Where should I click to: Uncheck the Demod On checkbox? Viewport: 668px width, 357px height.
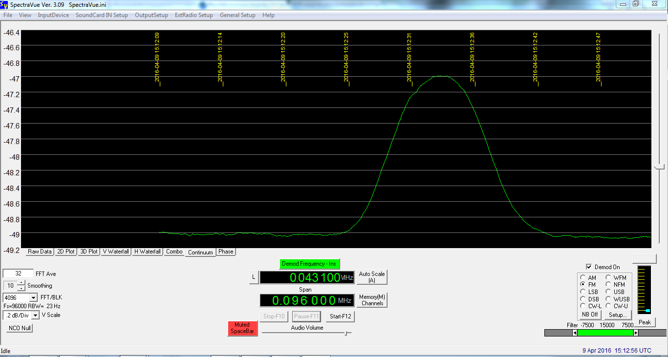click(589, 267)
